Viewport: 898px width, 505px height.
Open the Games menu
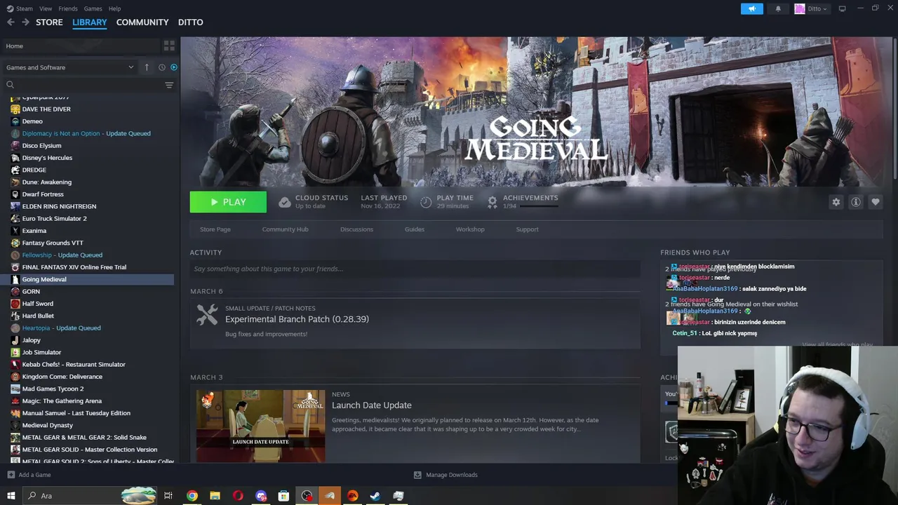pyautogui.click(x=93, y=8)
